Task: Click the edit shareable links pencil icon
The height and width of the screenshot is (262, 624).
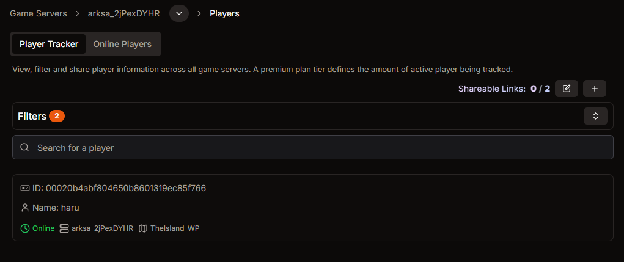Action: tap(567, 89)
